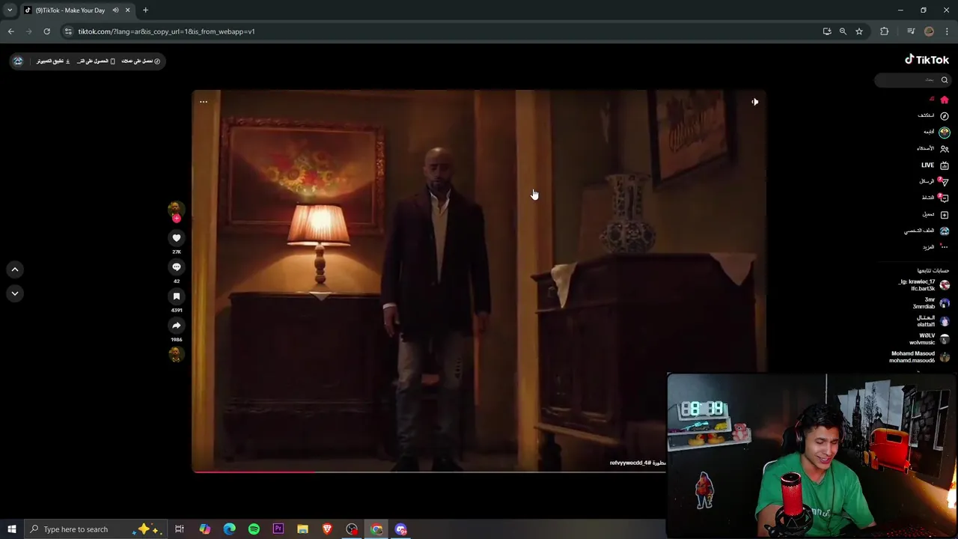Image resolution: width=958 pixels, height=539 pixels.
Task: Open followed account 3mrdiab
Action: click(931, 303)
